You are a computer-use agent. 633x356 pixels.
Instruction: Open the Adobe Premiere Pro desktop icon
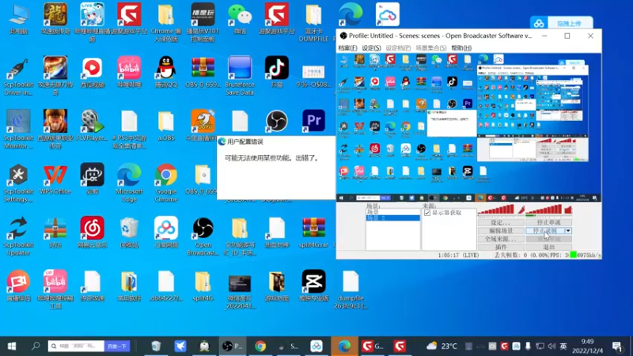click(313, 121)
